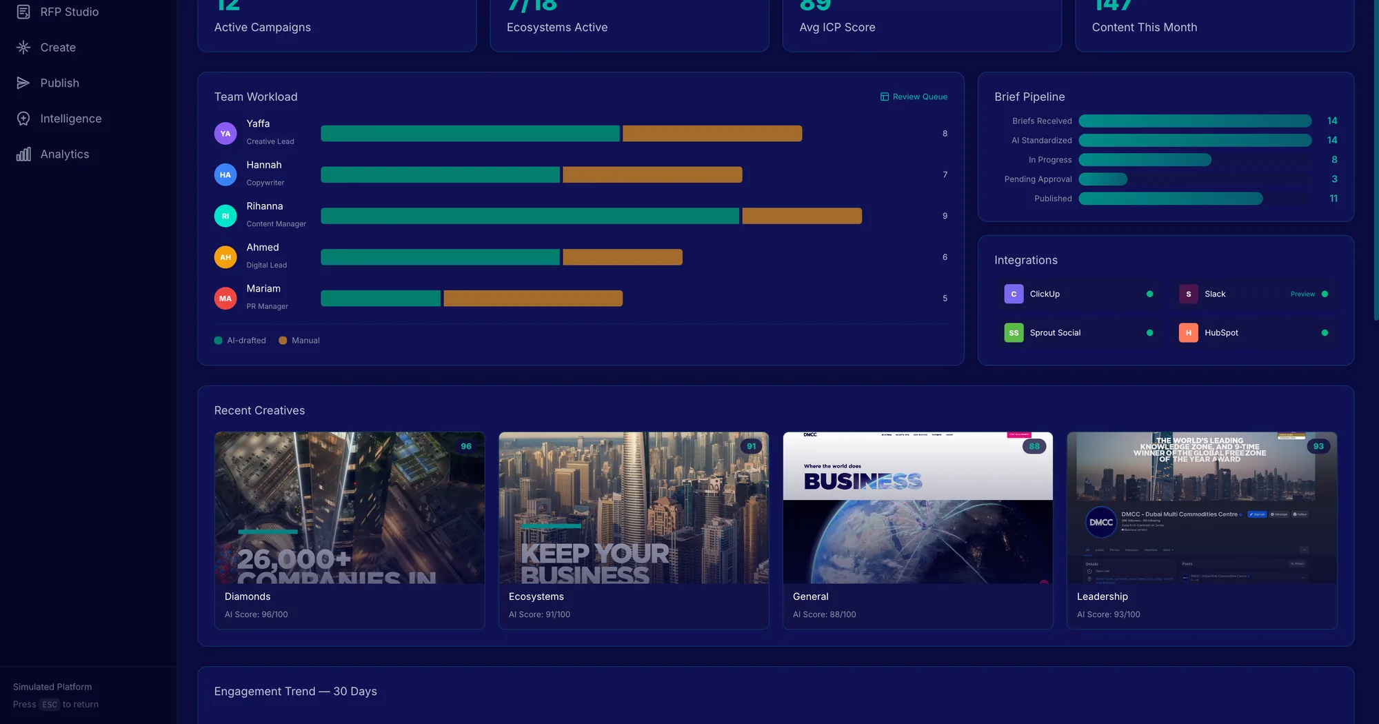This screenshot has height=724, width=1379.
Task: Click ClickUp's green status dot
Action: tap(1149, 294)
